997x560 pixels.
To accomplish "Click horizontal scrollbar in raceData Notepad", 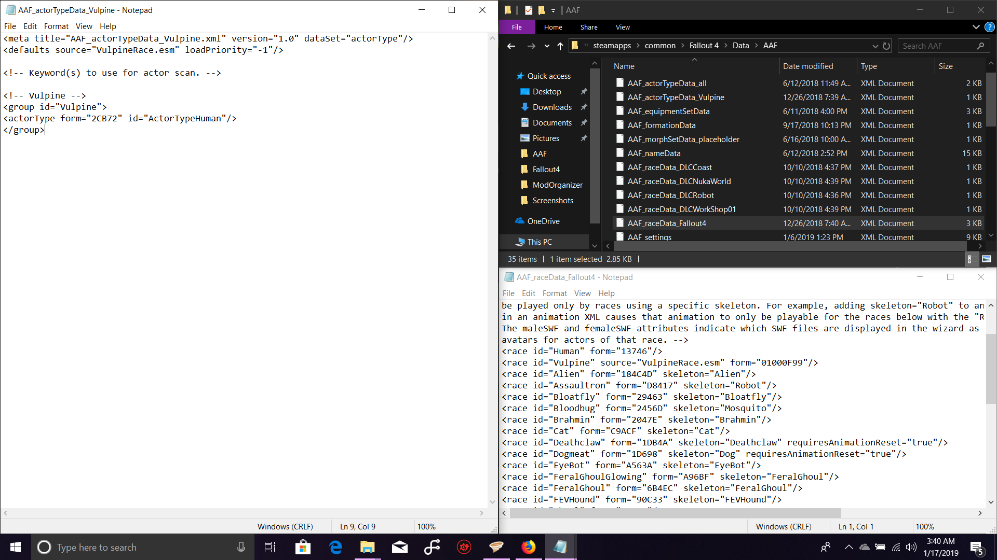I will (675, 513).
